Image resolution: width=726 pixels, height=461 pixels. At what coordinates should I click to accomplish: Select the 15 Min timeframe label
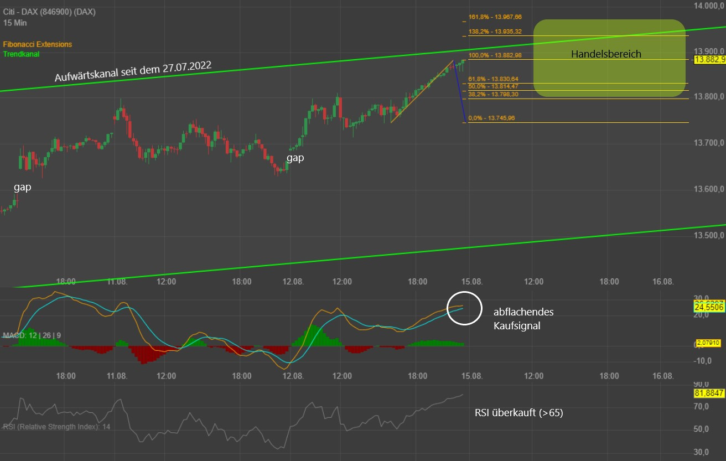(15, 23)
